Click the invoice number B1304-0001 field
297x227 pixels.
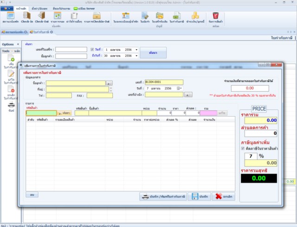pyautogui.click(x=164, y=82)
